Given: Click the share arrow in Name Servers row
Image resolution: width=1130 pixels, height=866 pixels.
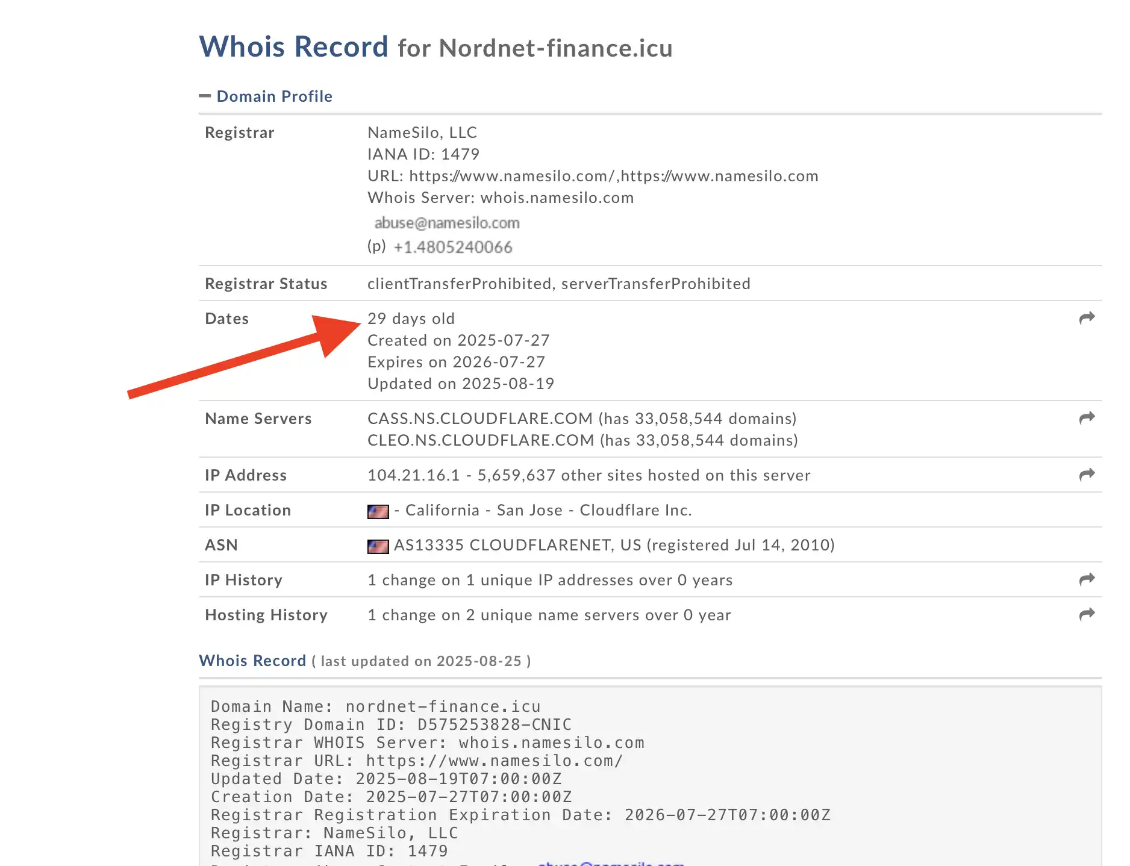Looking at the screenshot, I should (x=1087, y=418).
